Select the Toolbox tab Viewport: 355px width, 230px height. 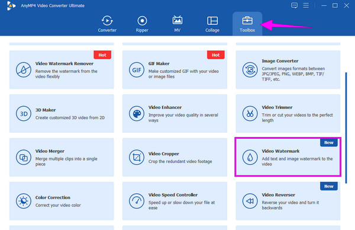(247, 24)
